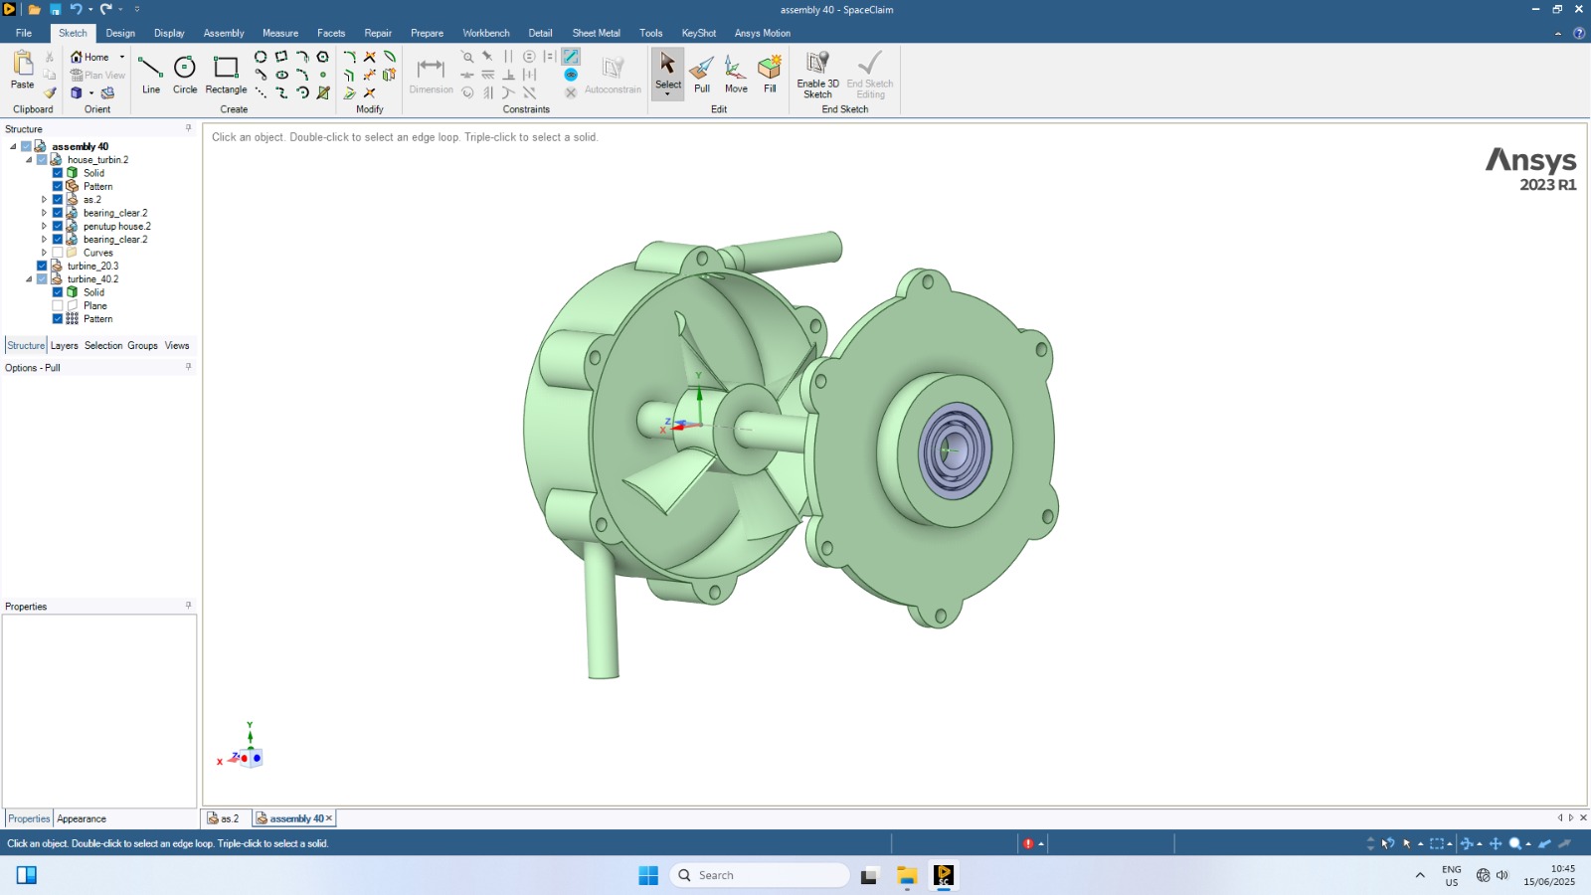Uncheck the turbine_20.3 visibility checkbox
The image size is (1591, 895).
42,267
